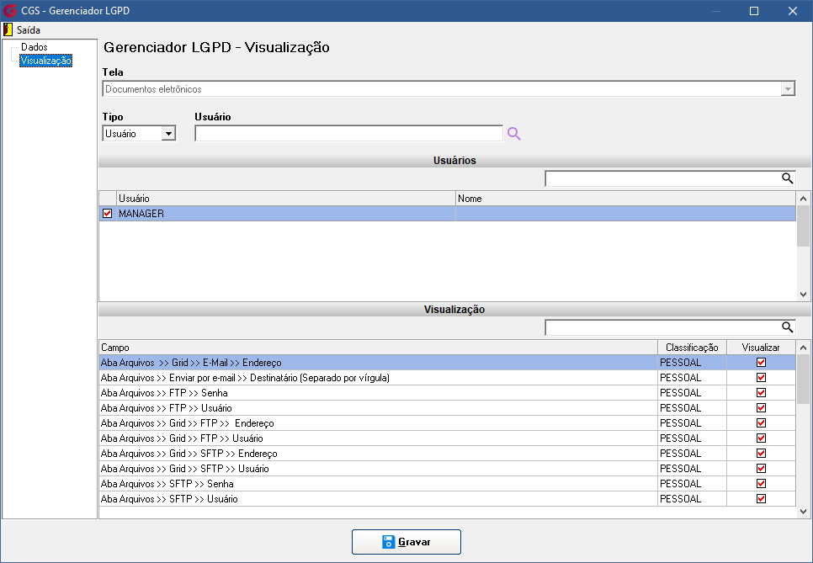Viewport: 813px width, 563px height.
Task: Select row Grid >> FTP >> Usuário
Action: 448,438
